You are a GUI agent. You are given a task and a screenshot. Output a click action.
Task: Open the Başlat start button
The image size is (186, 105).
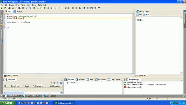click(x=8, y=103)
